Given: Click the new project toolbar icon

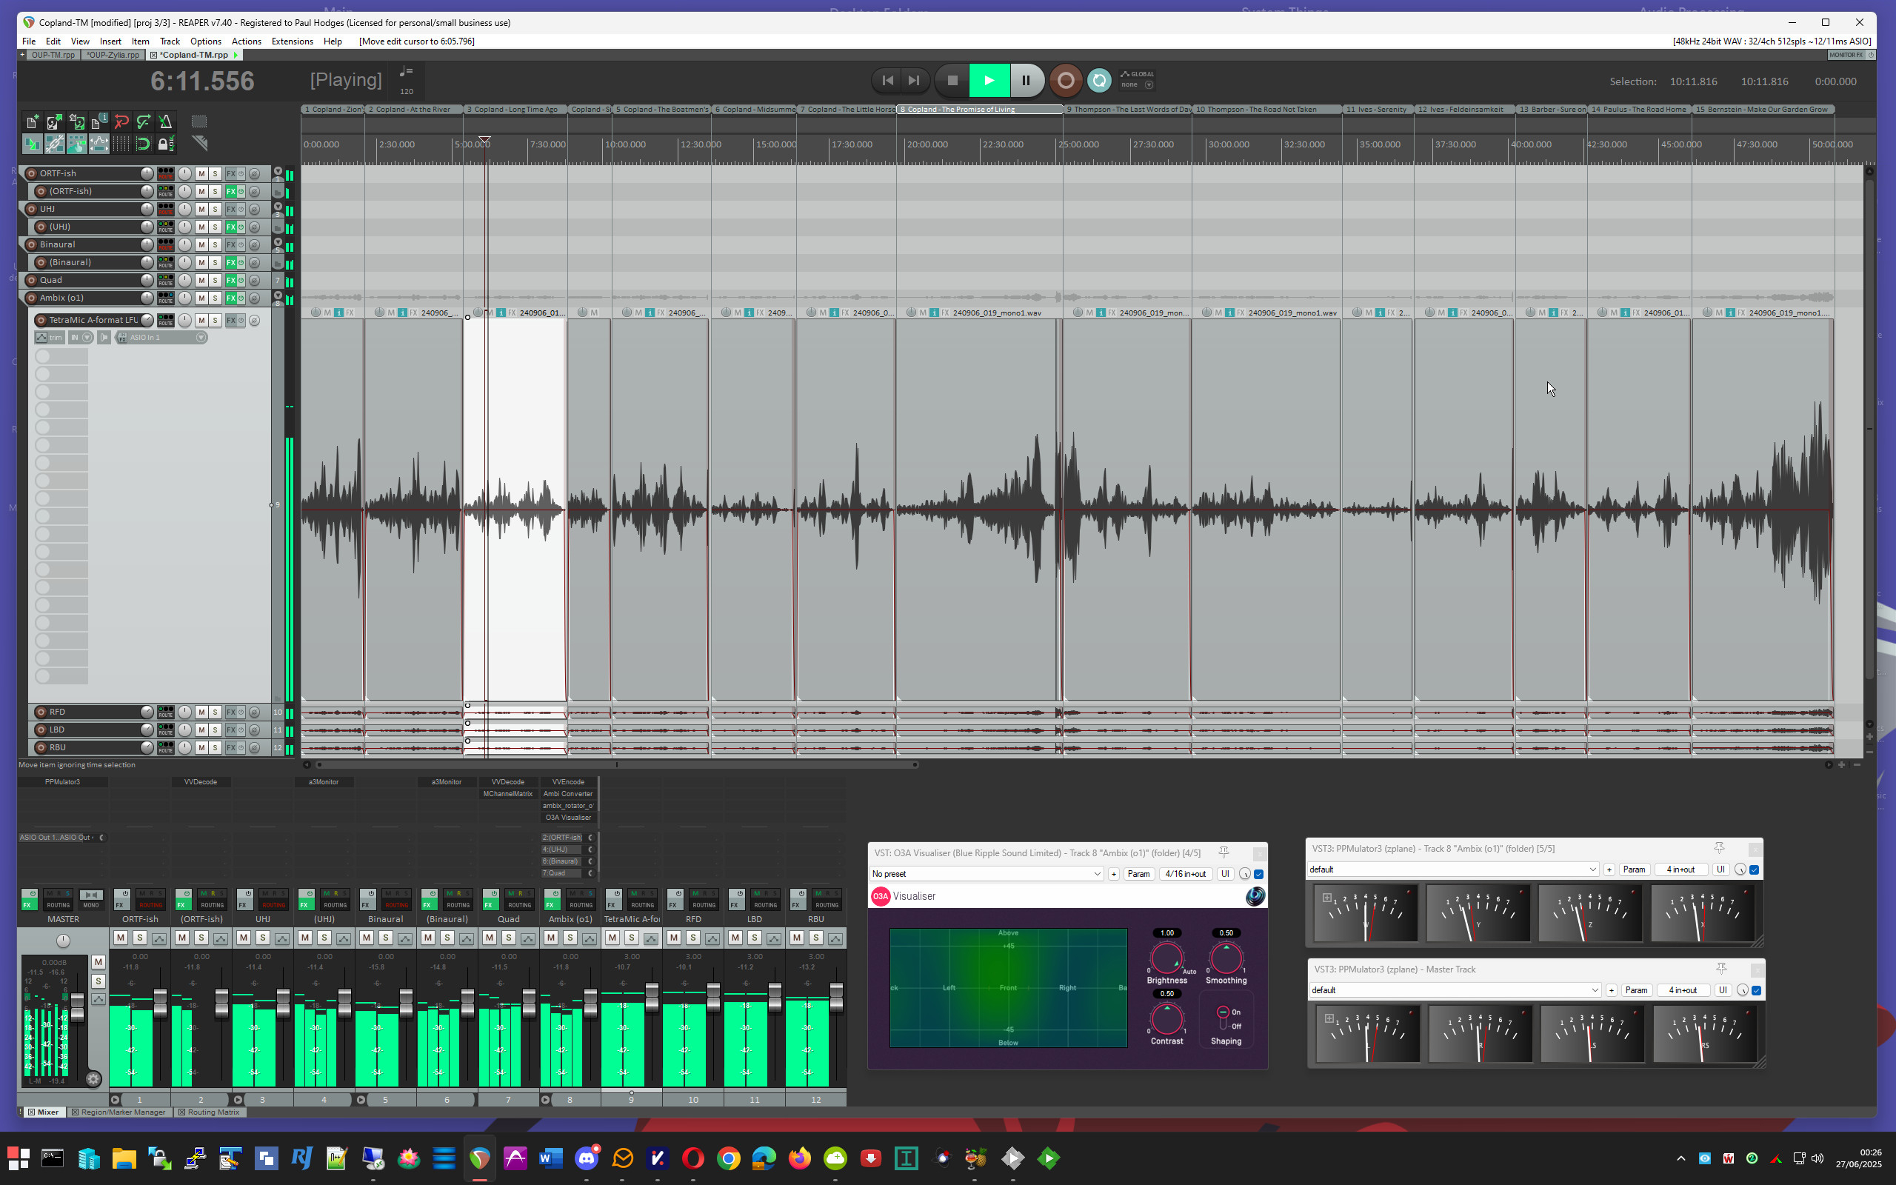Looking at the screenshot, I should point(32,121).
